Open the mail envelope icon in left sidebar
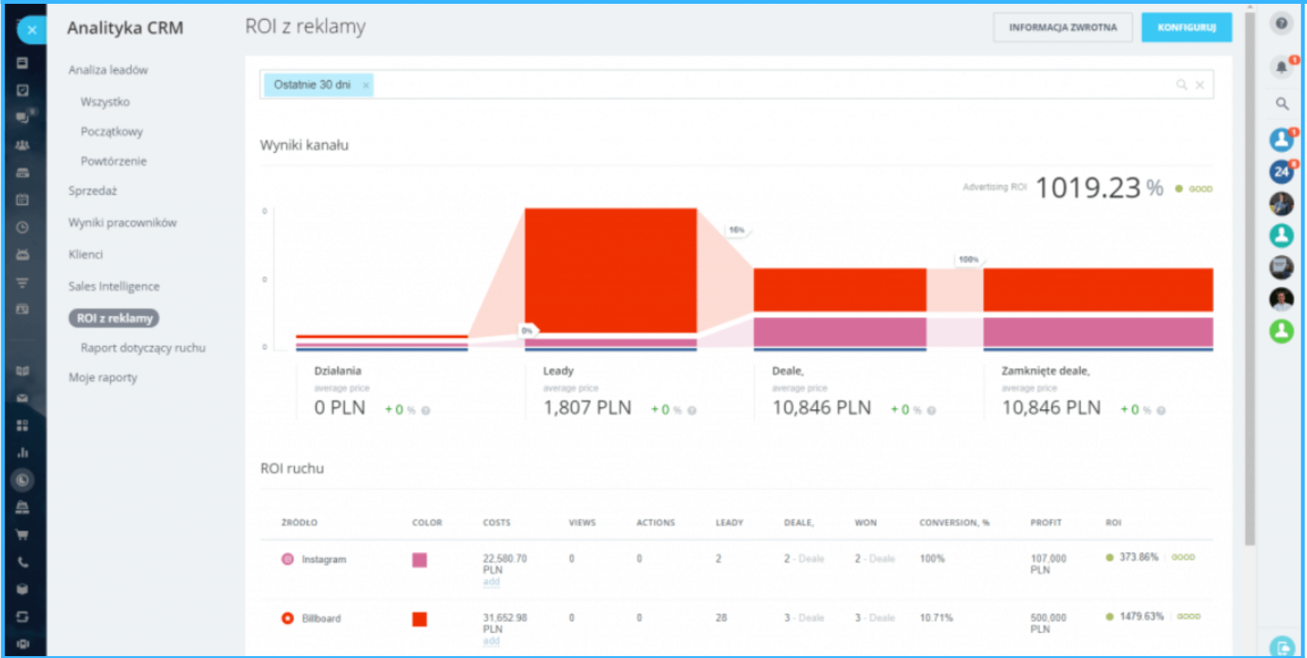Image resolution: width=1307 pixels, height=658 pixels. pos(22,398)
